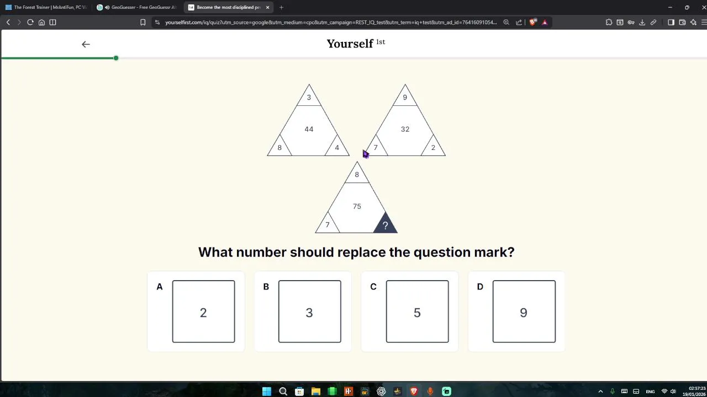
Task: Open the volume speaker tray icon
Action: (x=673, y=391)
